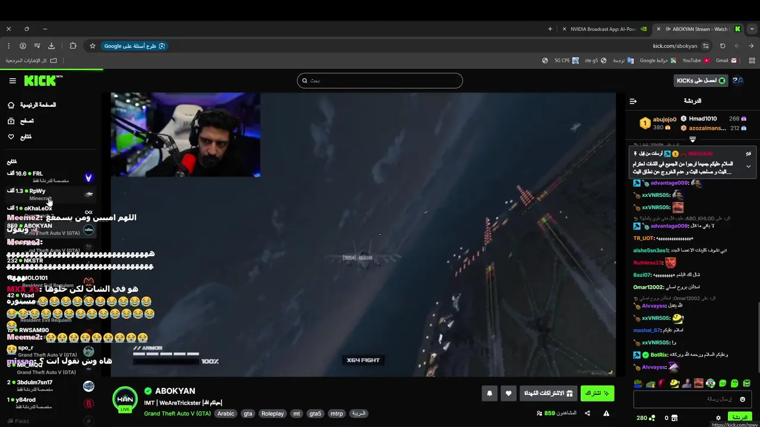Click the browser profile icon
The height and width of the screenshot is (427, 760).
pos(23,46)
